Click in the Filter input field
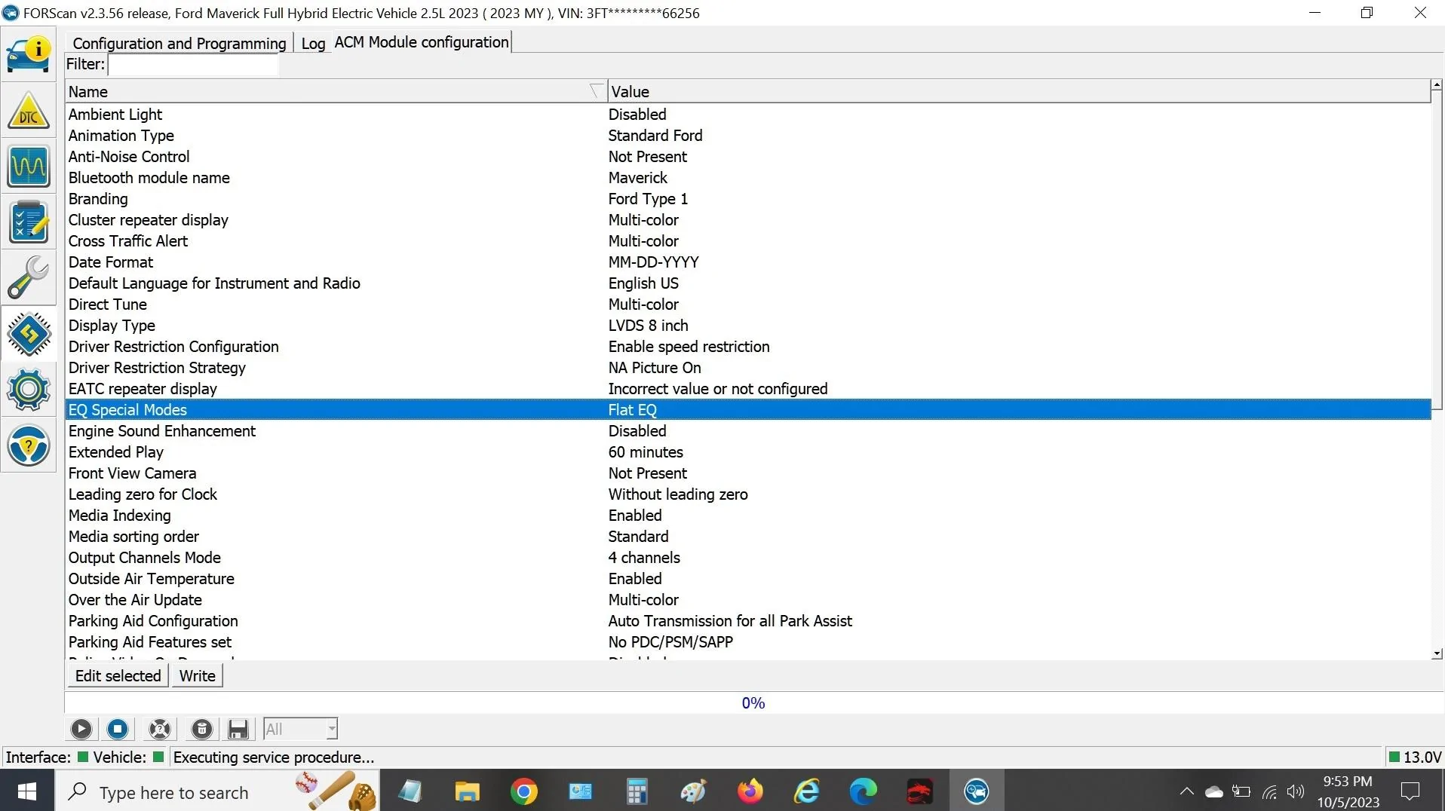Image resolution: width=1445 pixels, height=811 pixels. pyautogui.click(x=194, y=65)
